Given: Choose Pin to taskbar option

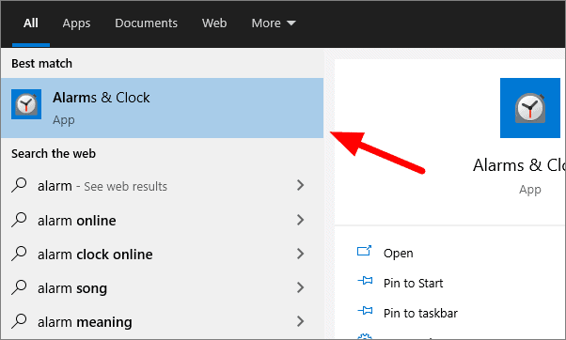Looking at the screenshot, I should tap(420, 313).
